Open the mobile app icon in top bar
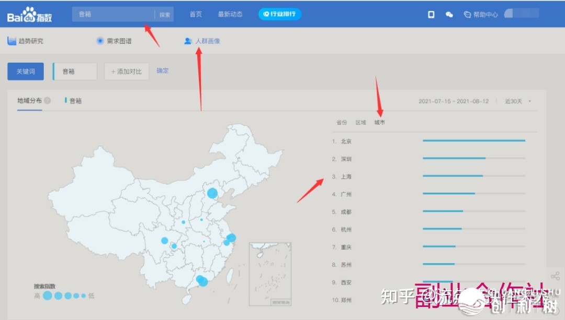565x320 pixels. tap(431, 14)
